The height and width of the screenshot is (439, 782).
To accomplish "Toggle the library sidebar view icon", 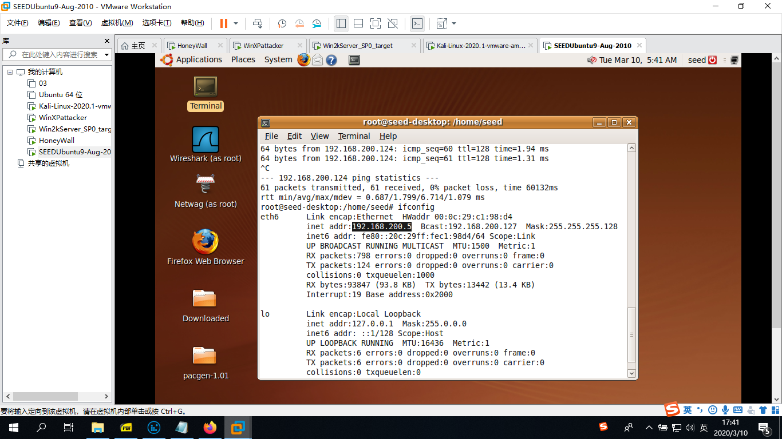I will 341,23.
